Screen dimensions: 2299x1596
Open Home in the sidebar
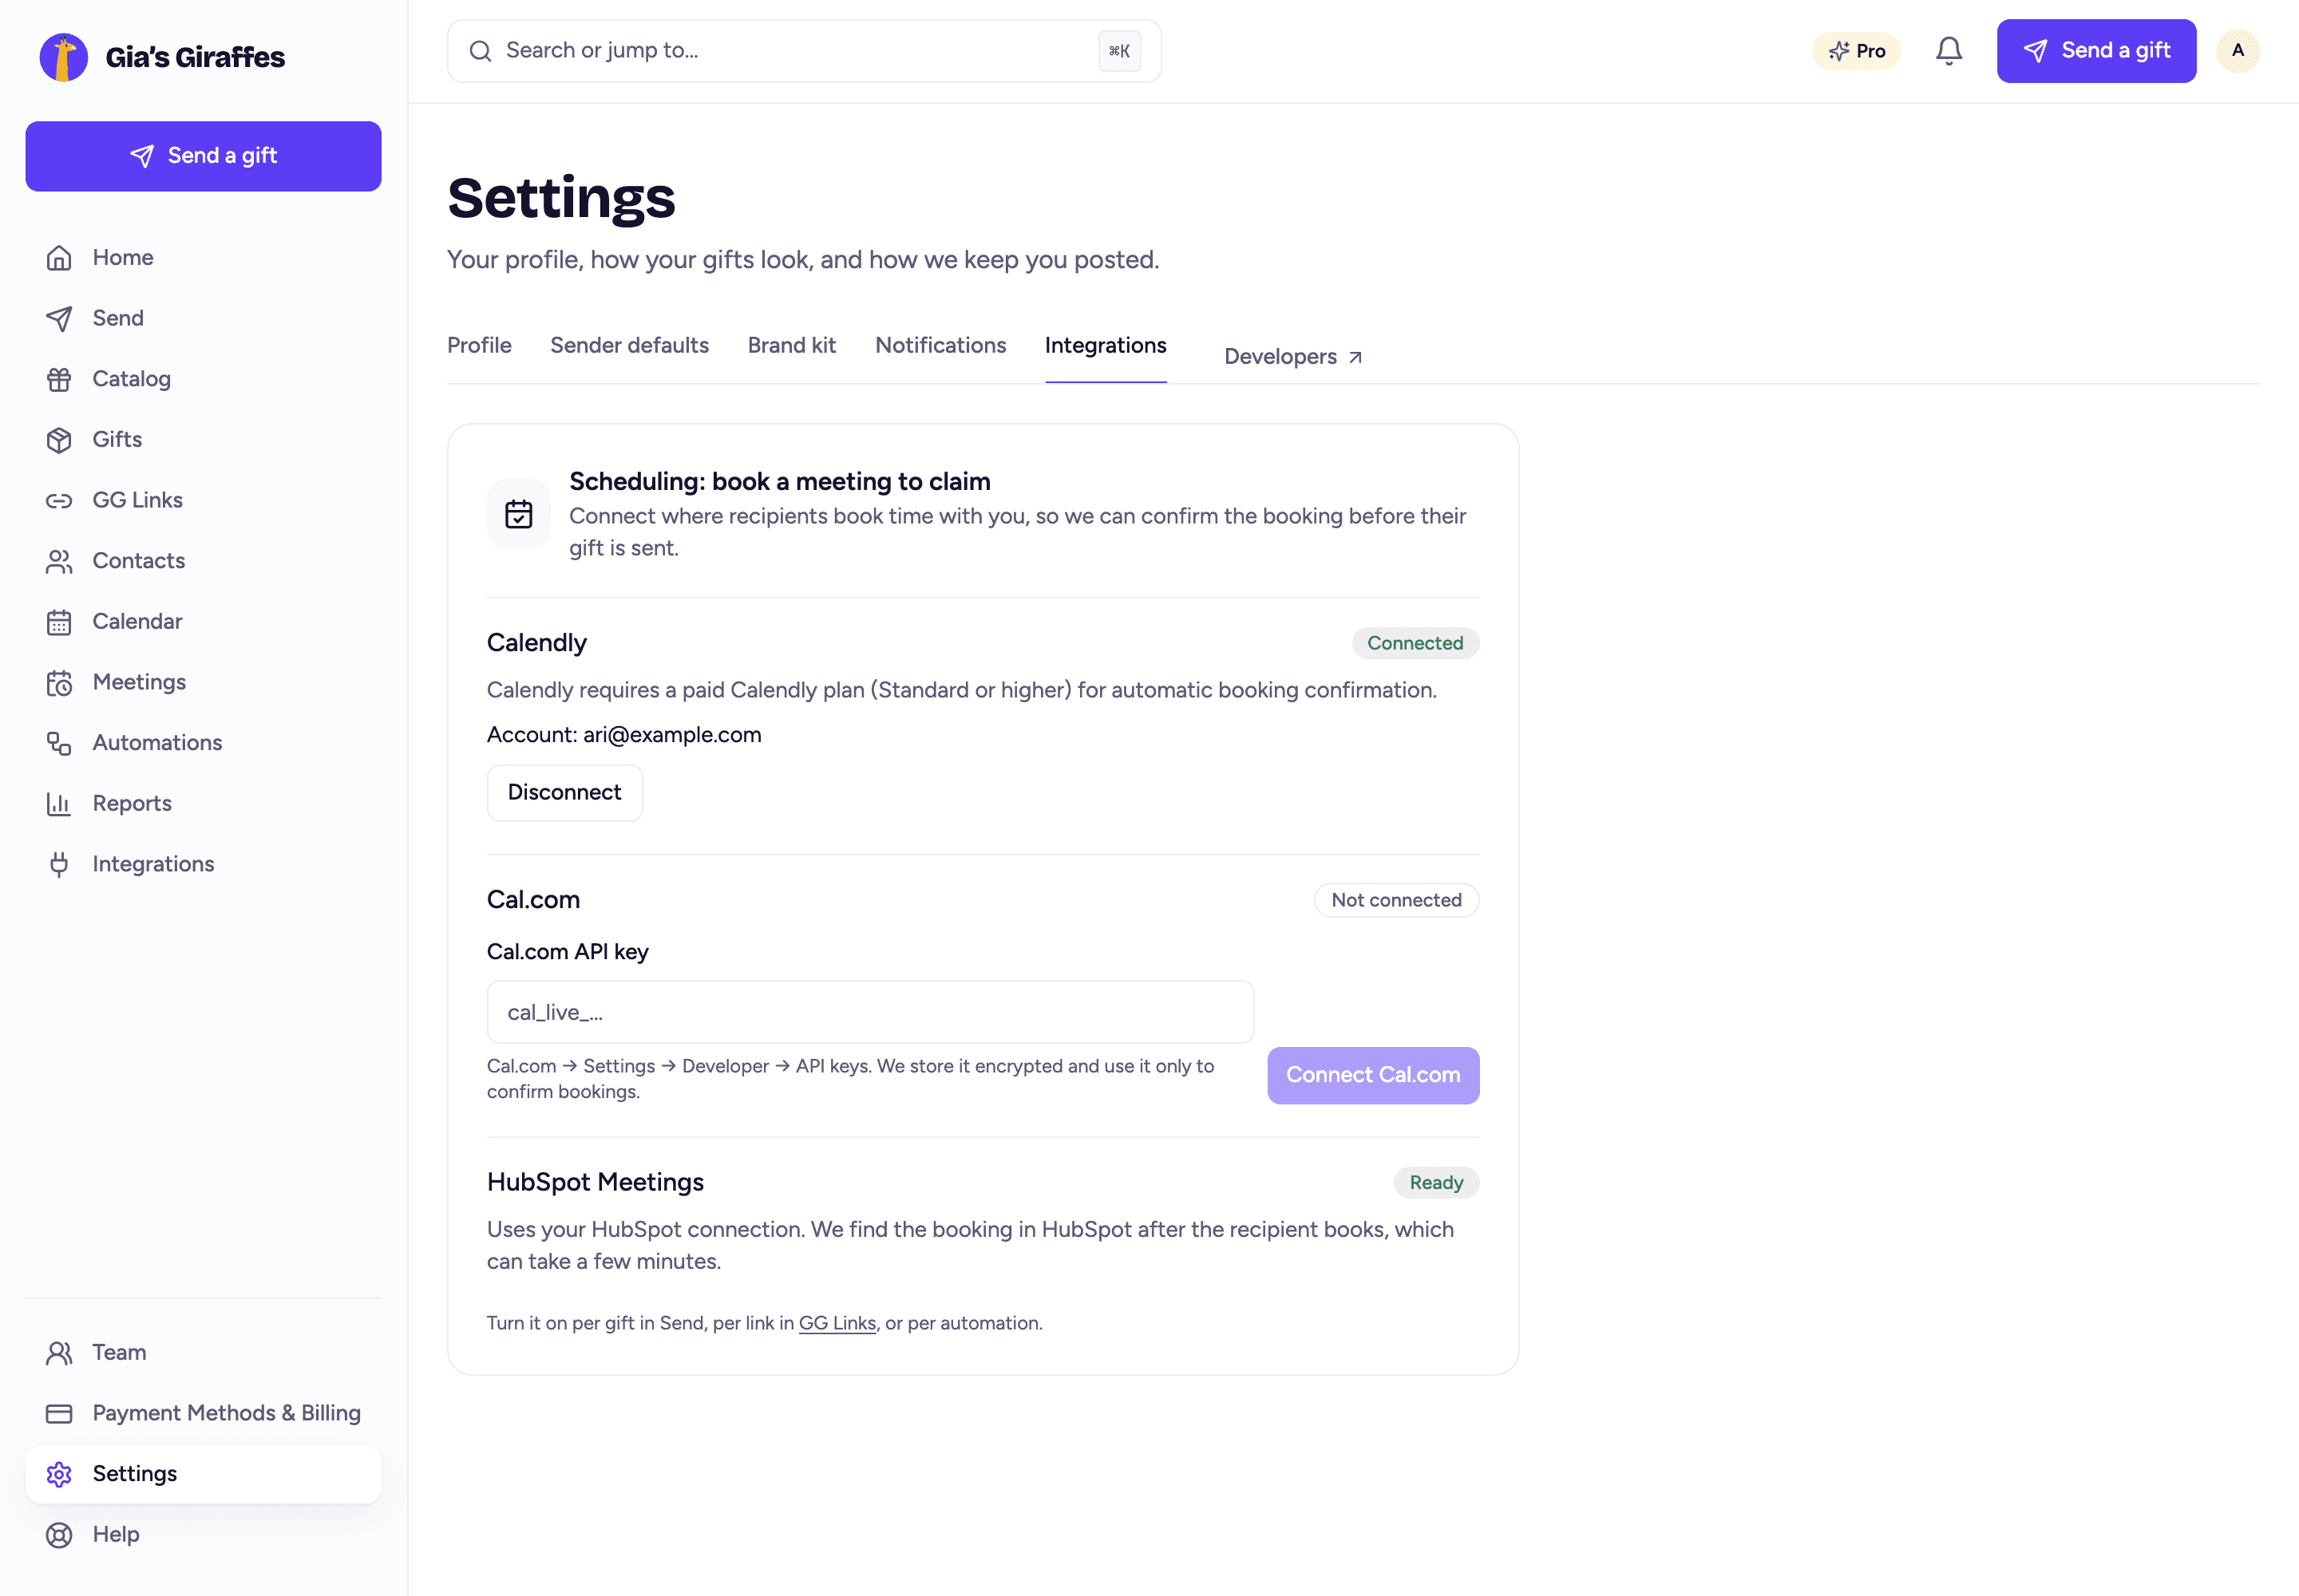tap(203, 258)
